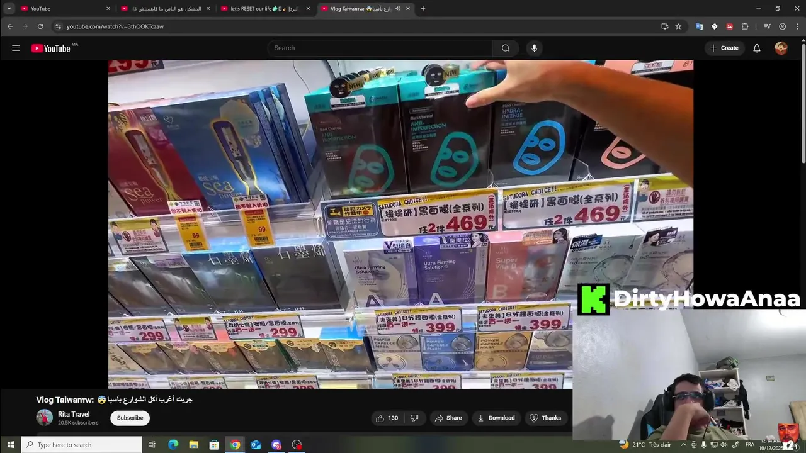Go to the YouTube home logo
The image size is (806, 453).
51,48
